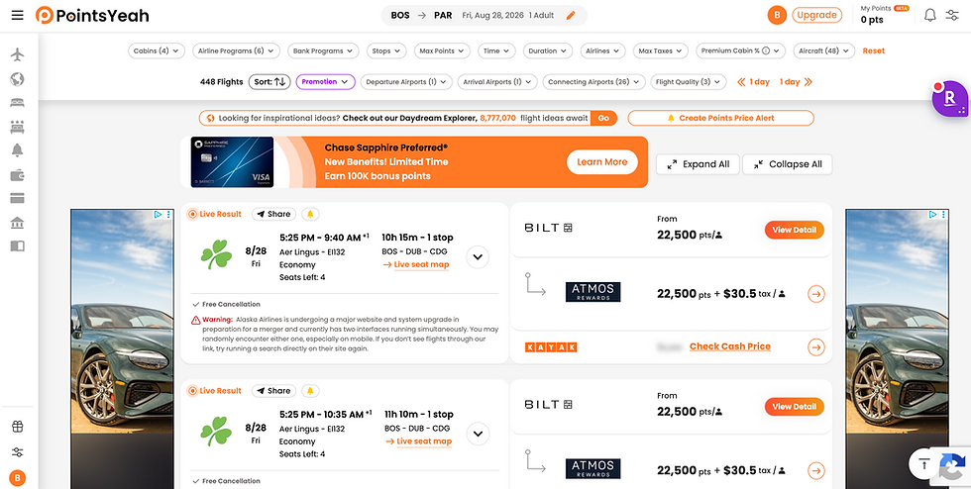Open bank building icon in sidebar

coord(18,223)
